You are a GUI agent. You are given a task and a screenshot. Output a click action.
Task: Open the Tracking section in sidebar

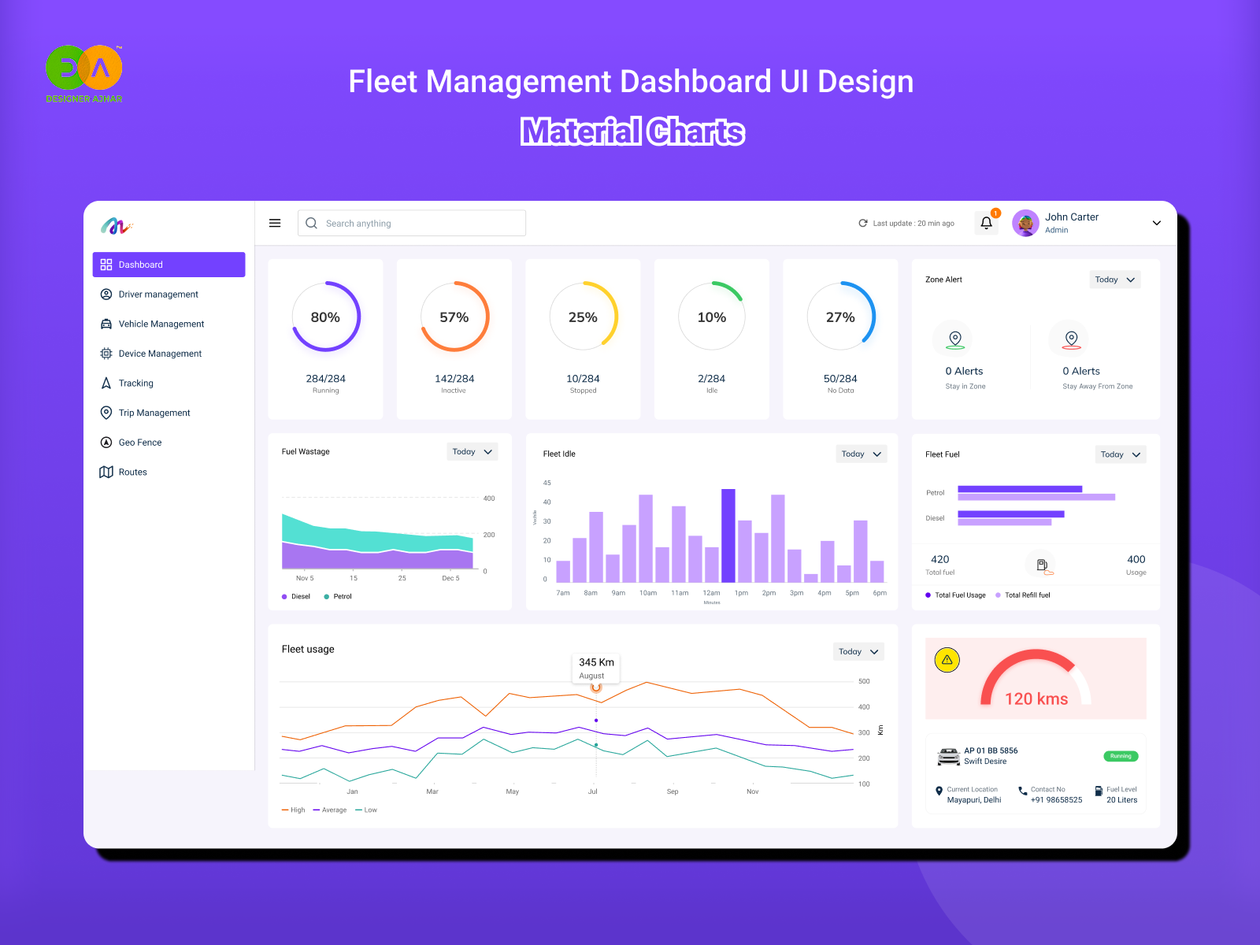(x=135, y=384)
